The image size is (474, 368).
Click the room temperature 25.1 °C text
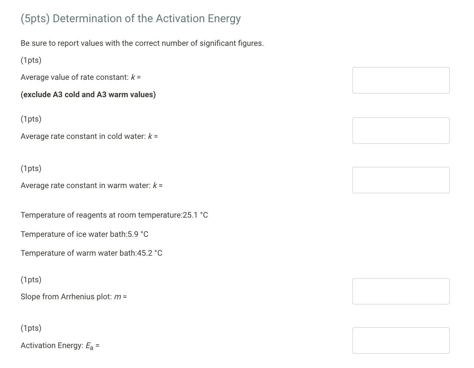(x=114, y=215)
